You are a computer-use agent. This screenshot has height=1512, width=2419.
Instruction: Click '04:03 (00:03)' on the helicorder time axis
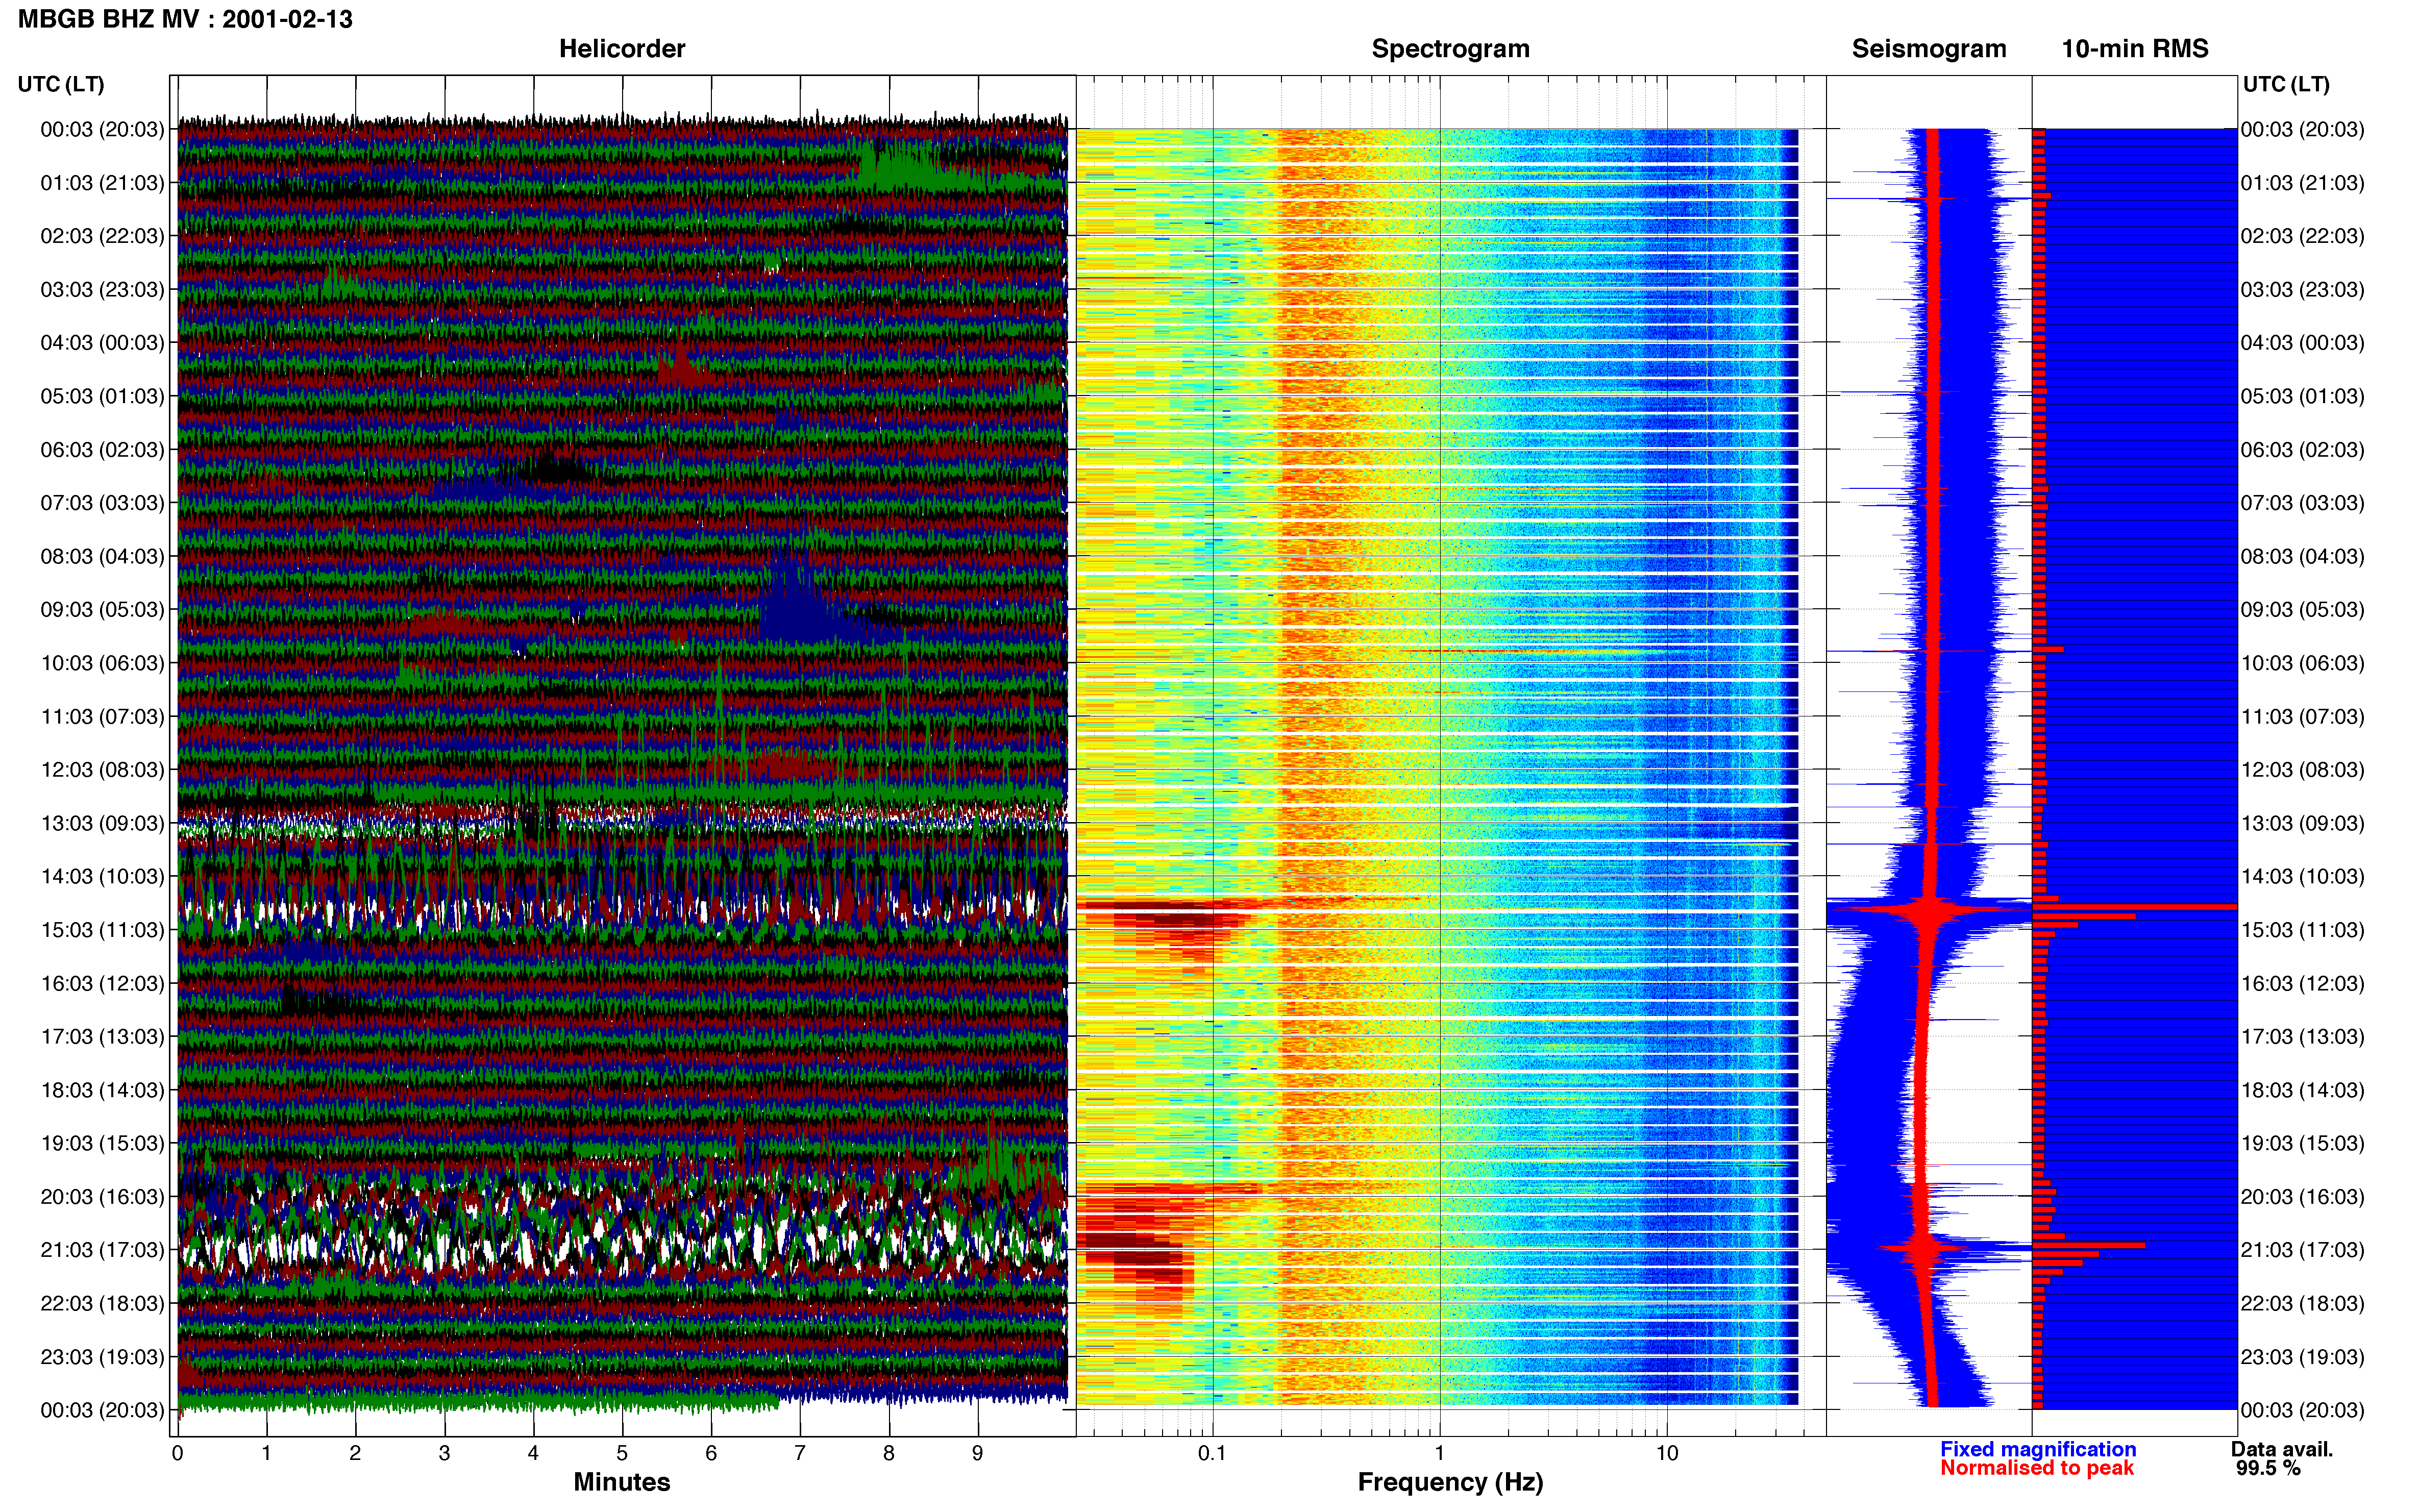click(x=102, y=343)
